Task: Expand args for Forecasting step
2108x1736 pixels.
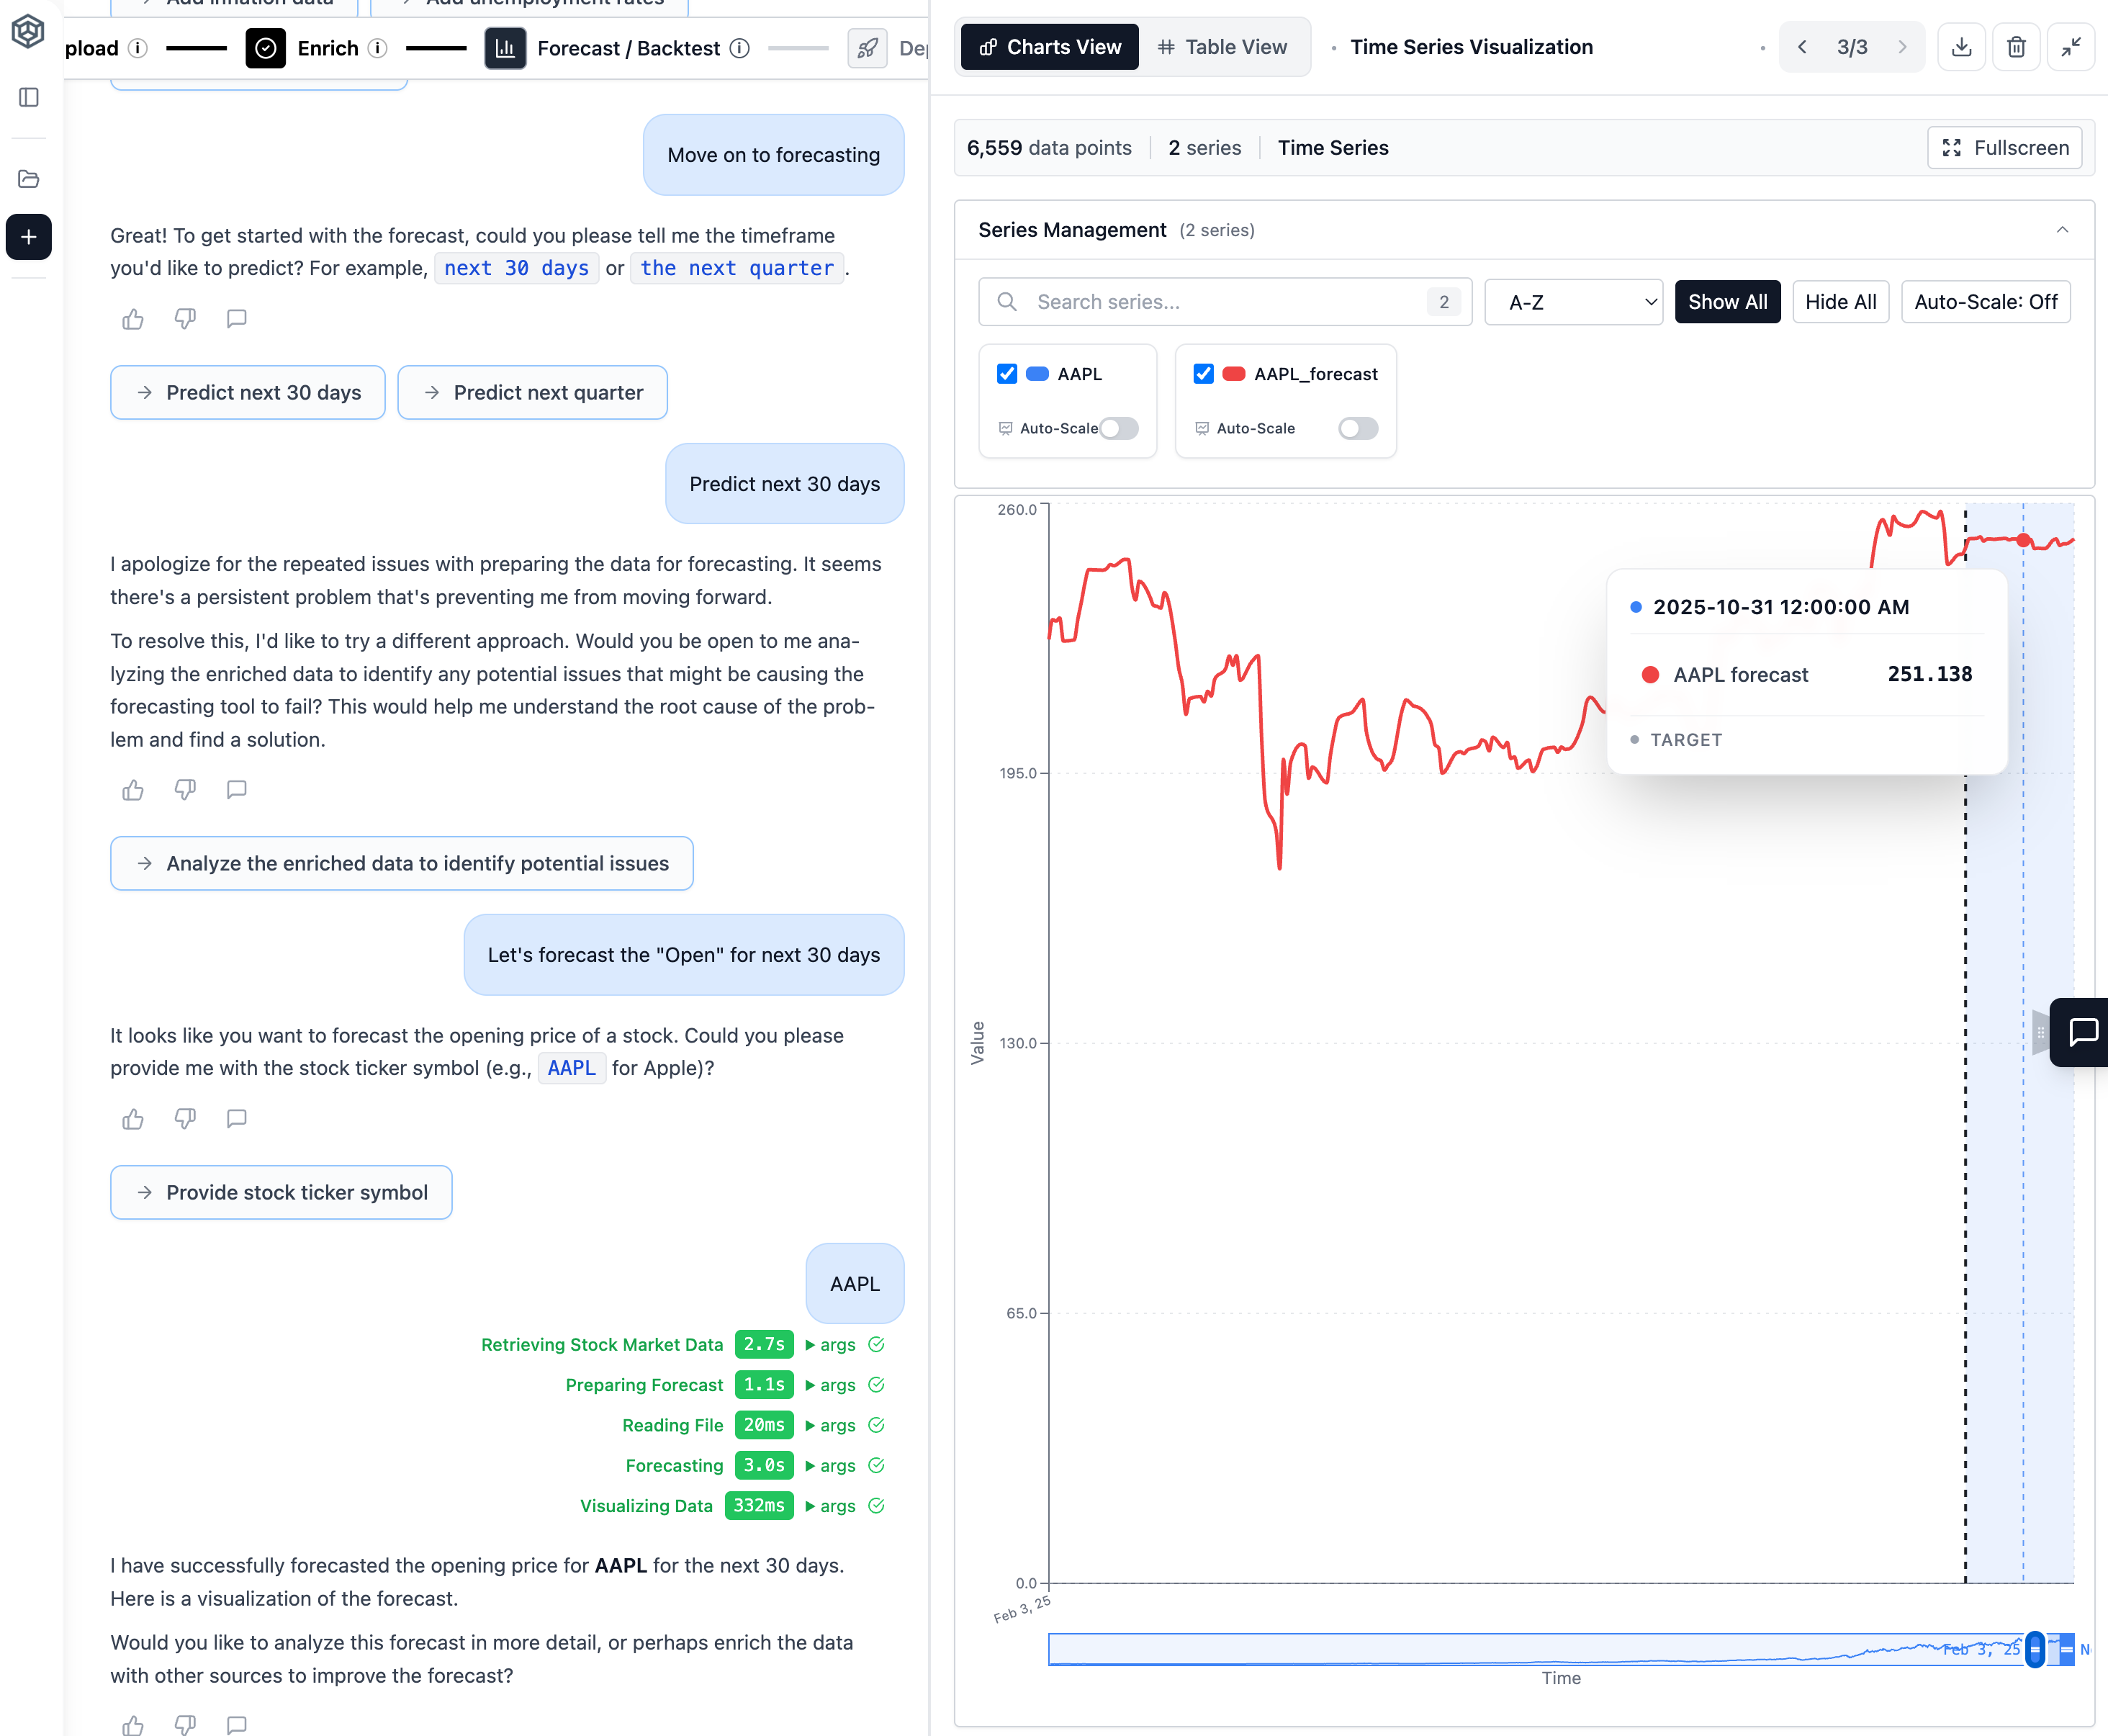Action: point(830,1465)
